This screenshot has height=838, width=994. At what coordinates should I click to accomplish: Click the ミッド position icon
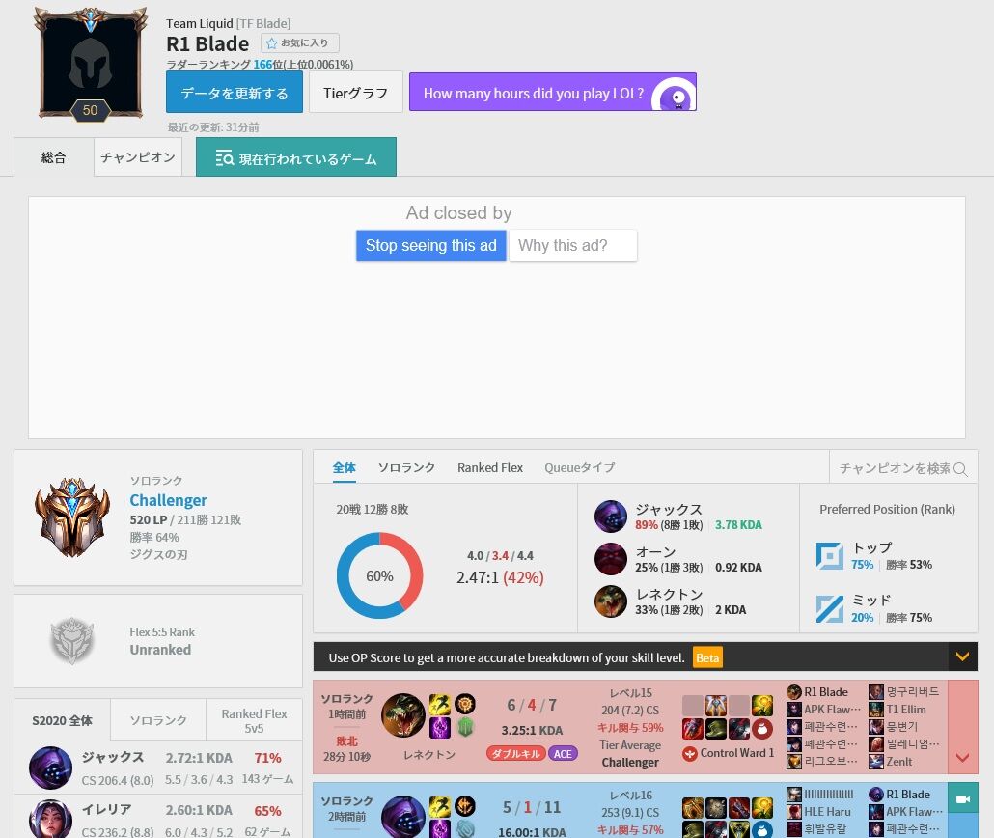[830, 609]
